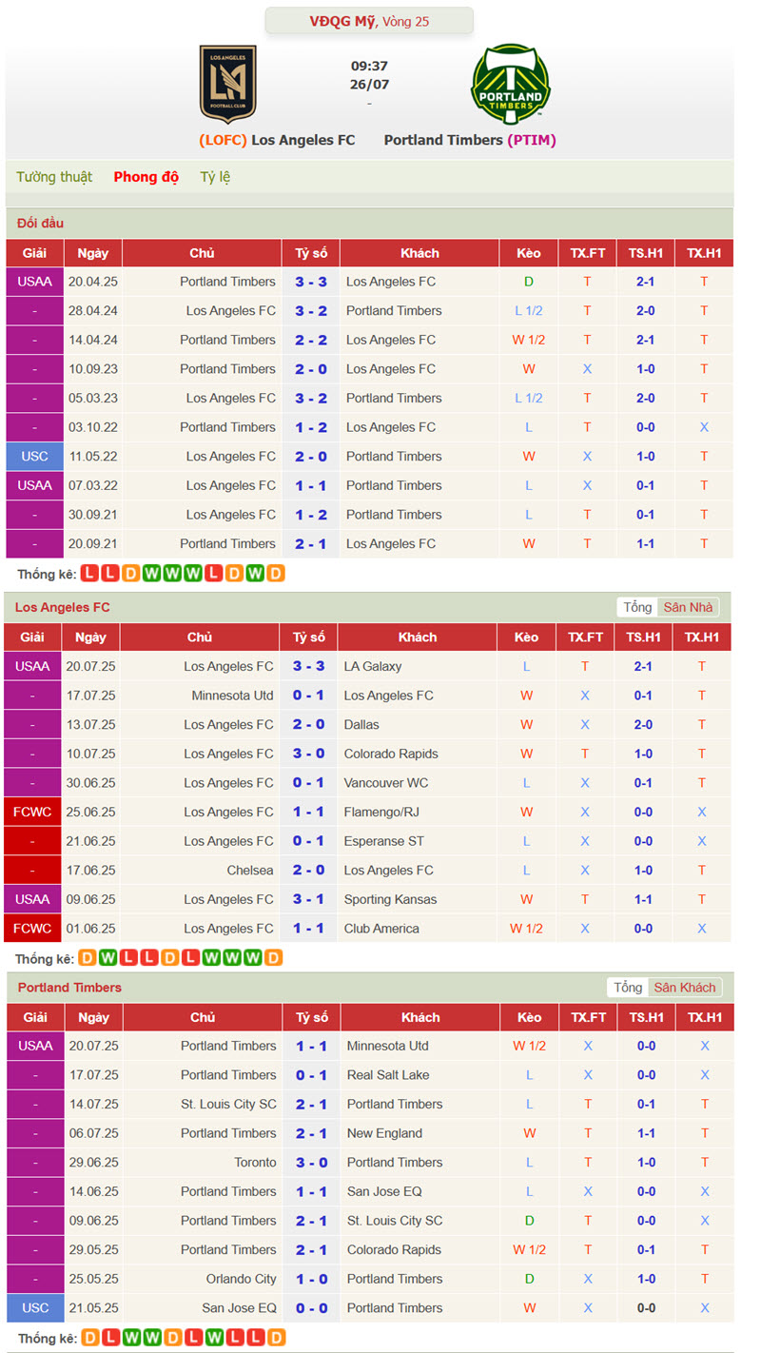The height and width of the screenshot is (1353, 761).
Task: Click the TX.FT column header in the Los Angeles FC table
Action: pos(585,637)
